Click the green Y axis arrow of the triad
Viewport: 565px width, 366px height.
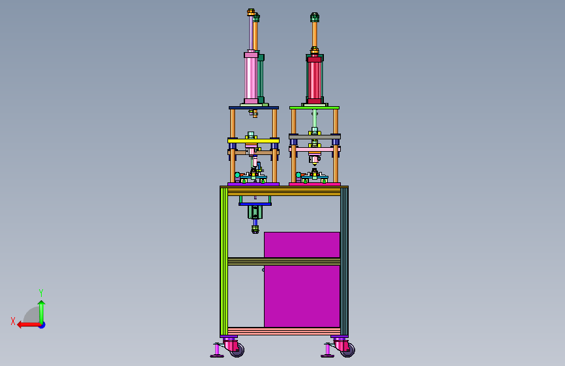[x=42, y=312]
